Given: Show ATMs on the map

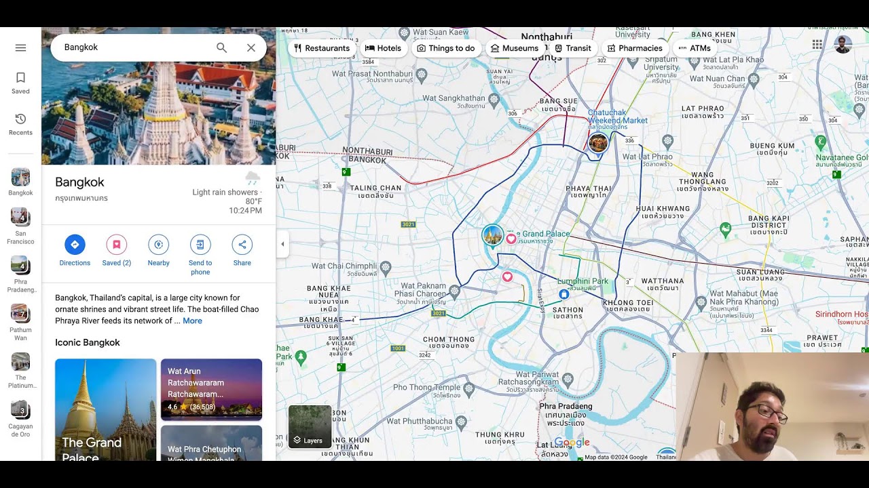Looking at the screenshot, I should point(695,48).
